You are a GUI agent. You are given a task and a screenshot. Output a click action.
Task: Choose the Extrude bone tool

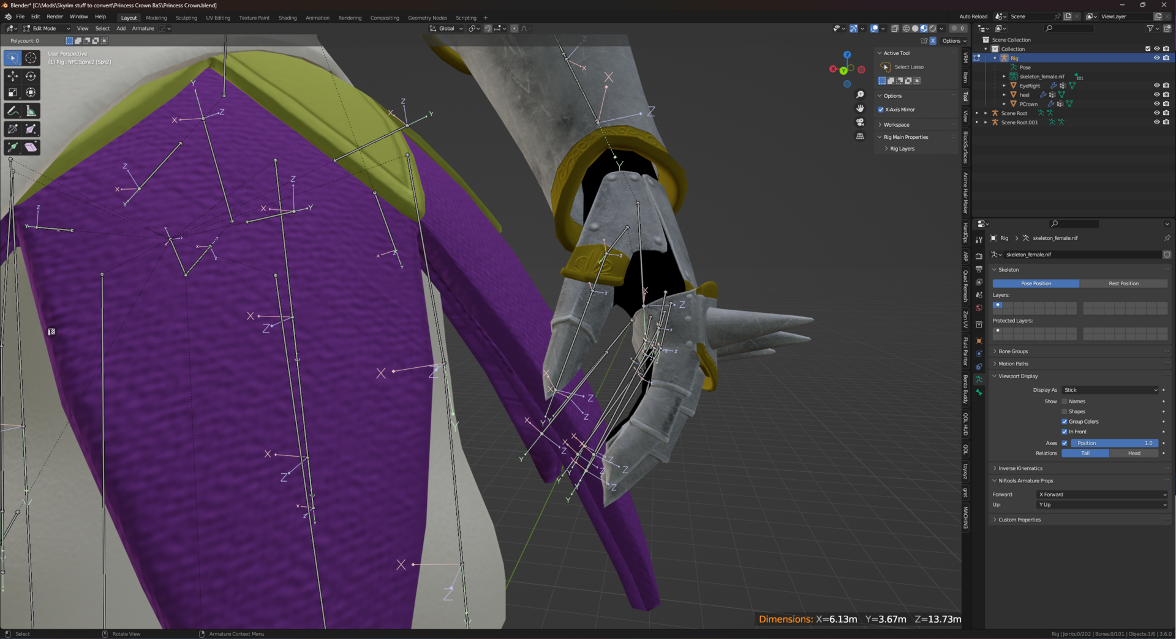12,148
